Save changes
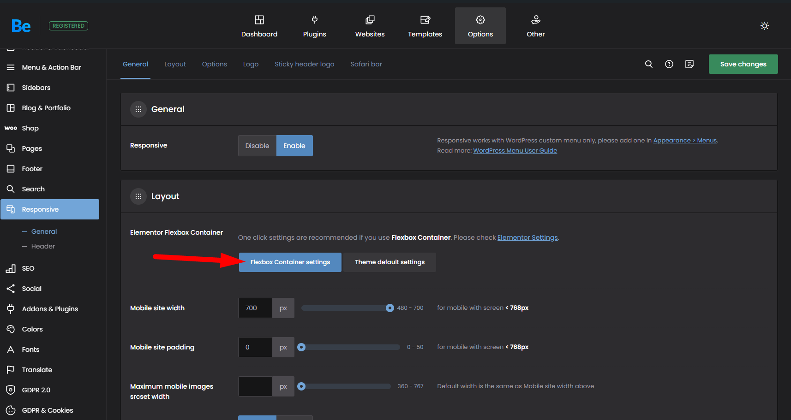This screenshot has width=791, height=420. point(743,64)
